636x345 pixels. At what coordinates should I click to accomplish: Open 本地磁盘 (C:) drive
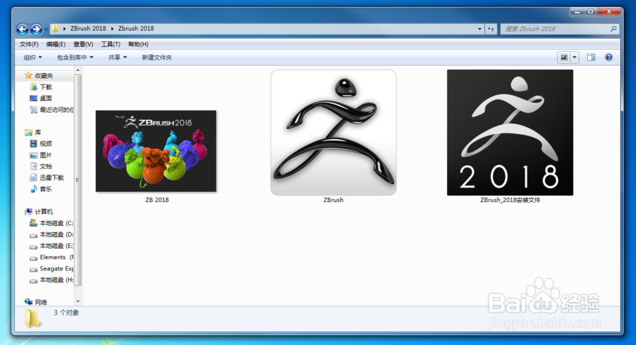(57, 224)
